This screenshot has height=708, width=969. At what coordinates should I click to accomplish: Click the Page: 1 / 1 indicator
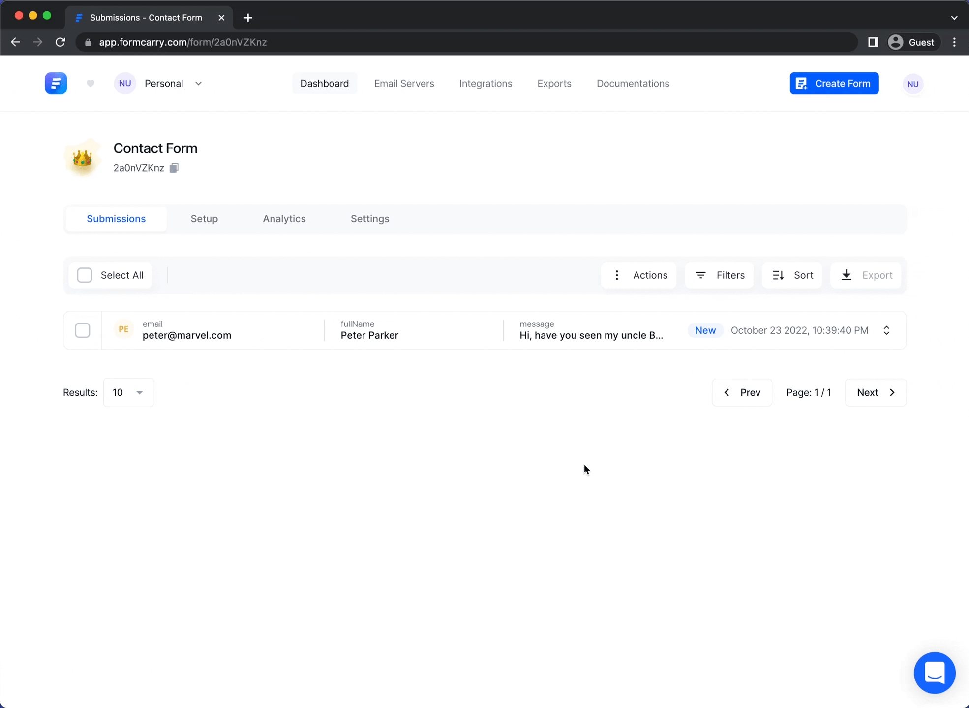(809, 392)
